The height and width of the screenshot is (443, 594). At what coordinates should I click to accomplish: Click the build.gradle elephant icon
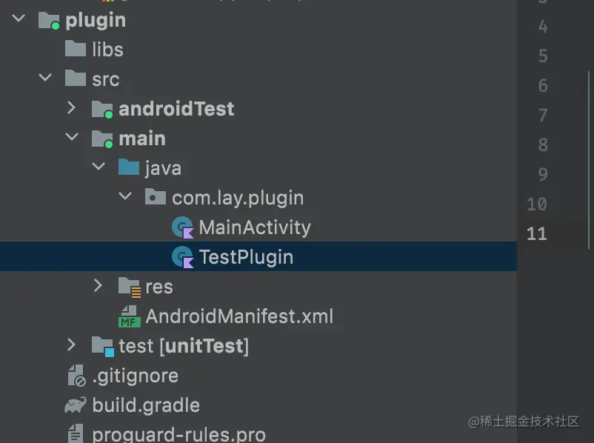click(76, 405)
